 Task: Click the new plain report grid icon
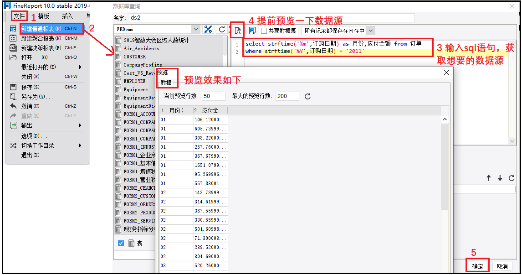click(13, 29)
